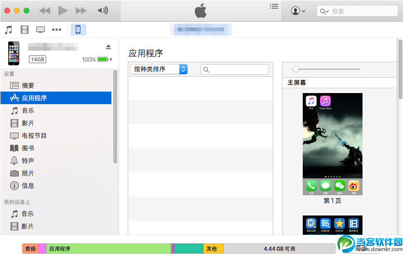Image resolution: width=403 pixels, height=256 pixels.
Task: Click the blue magnifier app icon on page 2
Action: 311,223
